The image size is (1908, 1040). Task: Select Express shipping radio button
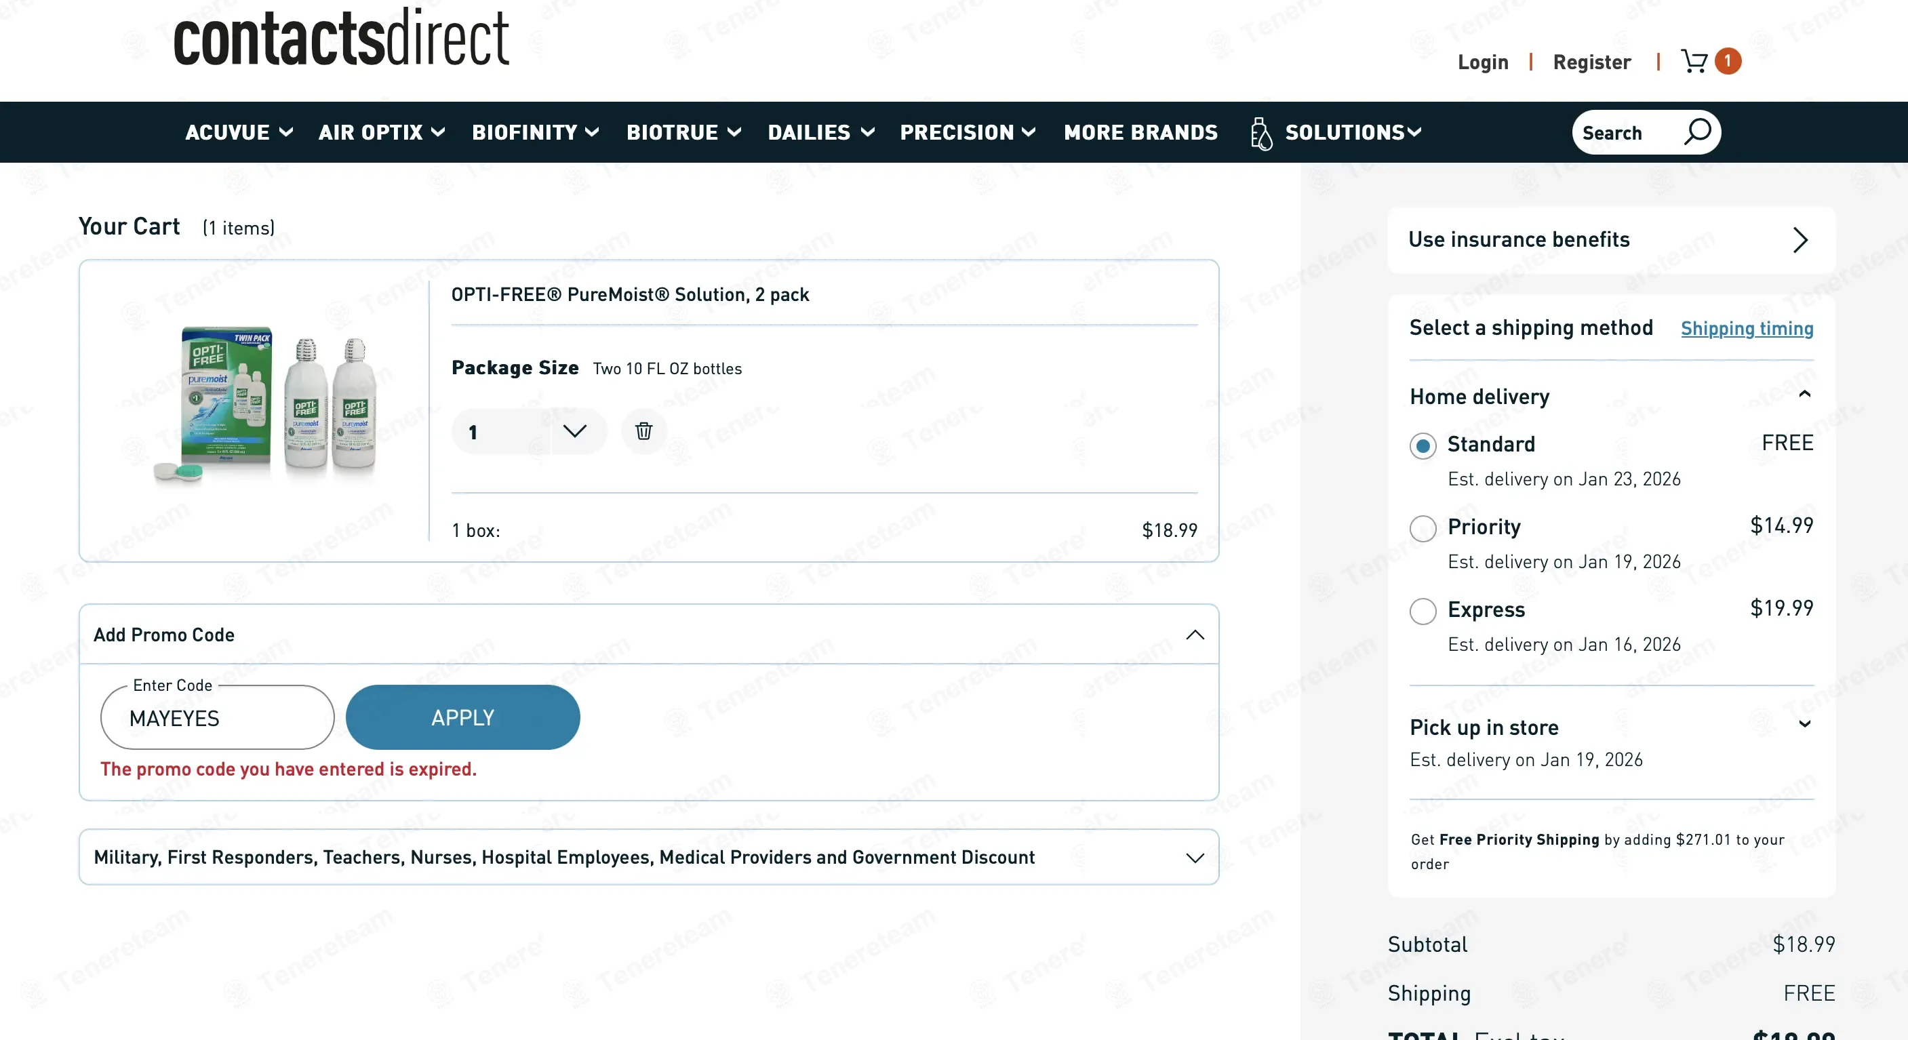pyautogui.click(x=1423, y=612)
